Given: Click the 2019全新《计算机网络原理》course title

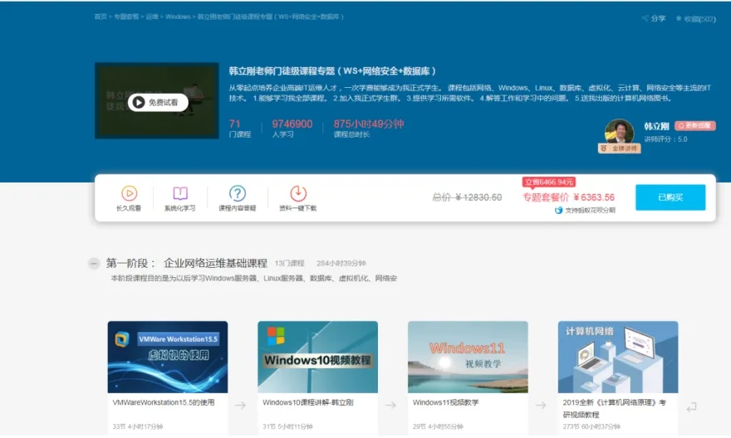Looking at the screenshot, I should pos(615,408).
